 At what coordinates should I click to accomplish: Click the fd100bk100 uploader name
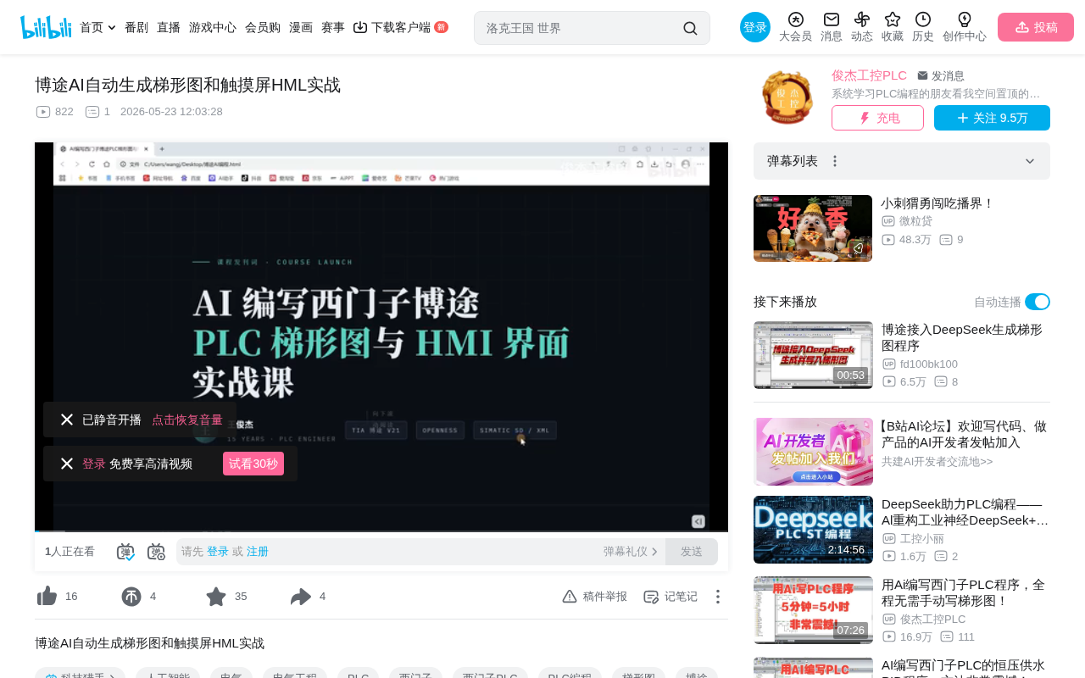tap(929, 364)
